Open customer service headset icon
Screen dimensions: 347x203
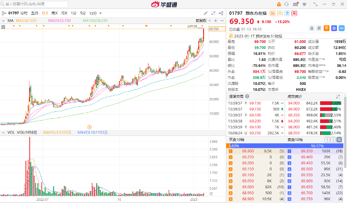286,4
